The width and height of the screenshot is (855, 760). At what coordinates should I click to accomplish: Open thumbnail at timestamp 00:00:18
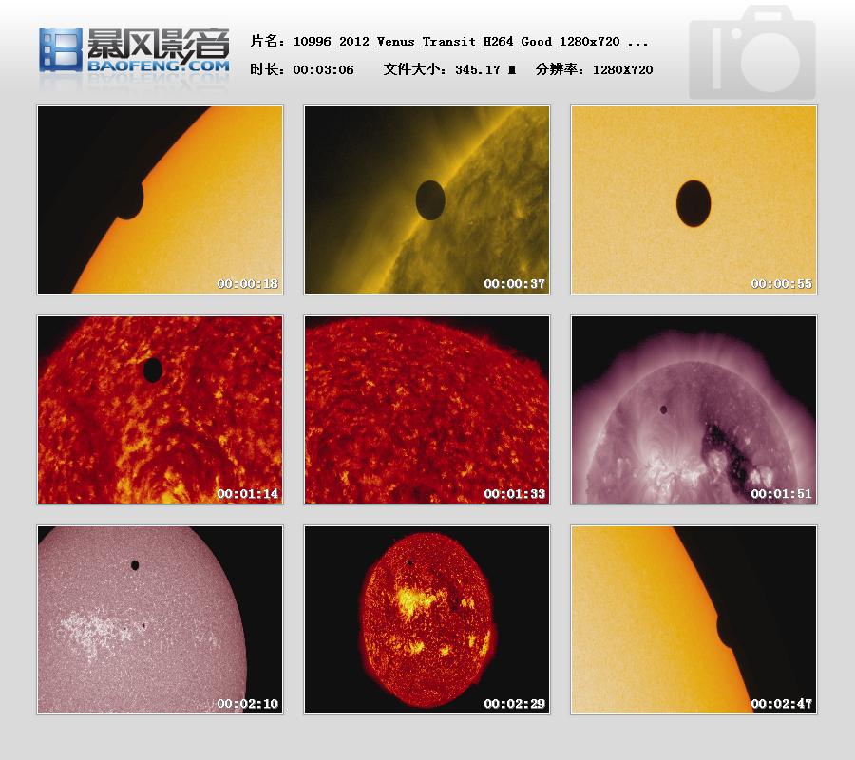pos(160,199)
